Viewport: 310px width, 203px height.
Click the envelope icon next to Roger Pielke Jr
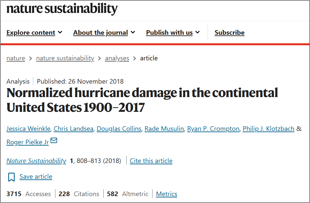pyautogui.click(x=54, y=141)
